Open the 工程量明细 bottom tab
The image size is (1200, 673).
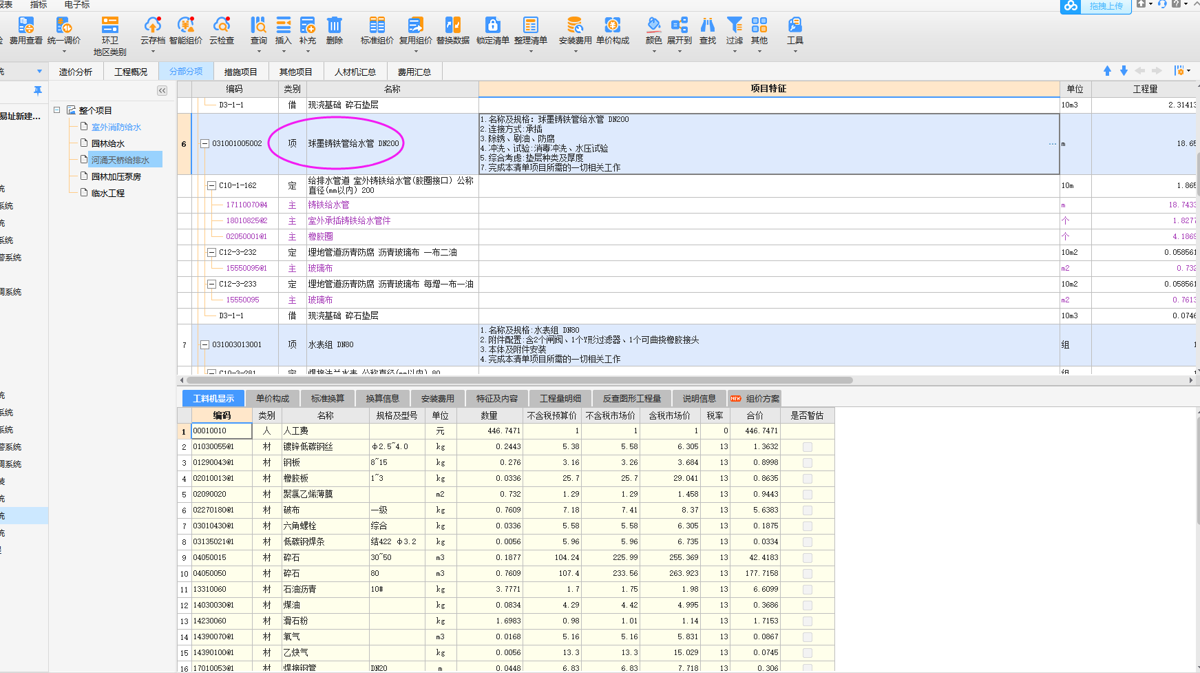point(560,399)
